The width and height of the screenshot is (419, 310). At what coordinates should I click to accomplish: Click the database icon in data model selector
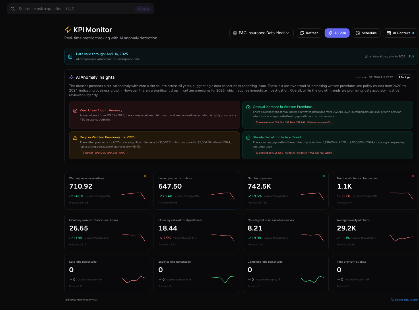click(x=235, y=33)
